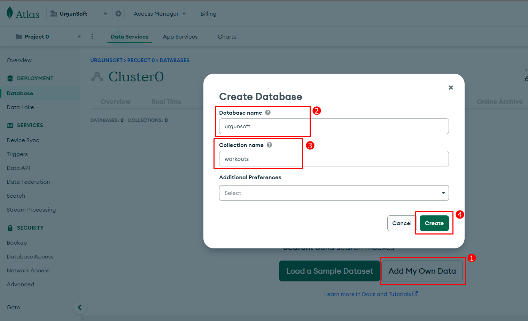The height and width of the screenshot is (321, 528).
Task: Click the Project 0 folder icon
Action: (19, 36)
